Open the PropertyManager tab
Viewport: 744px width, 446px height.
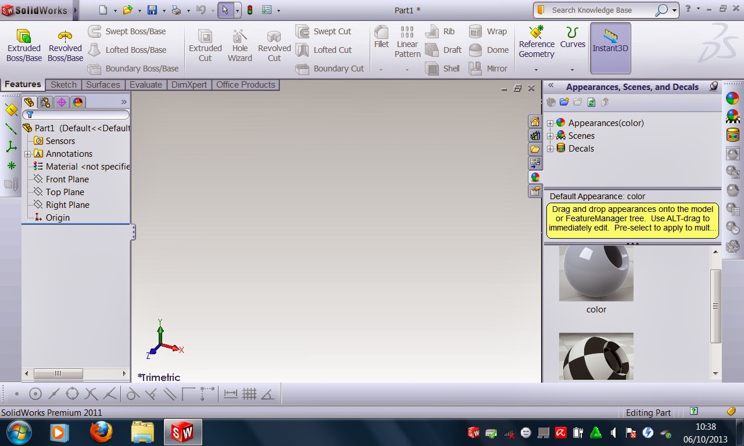point(45,102)
